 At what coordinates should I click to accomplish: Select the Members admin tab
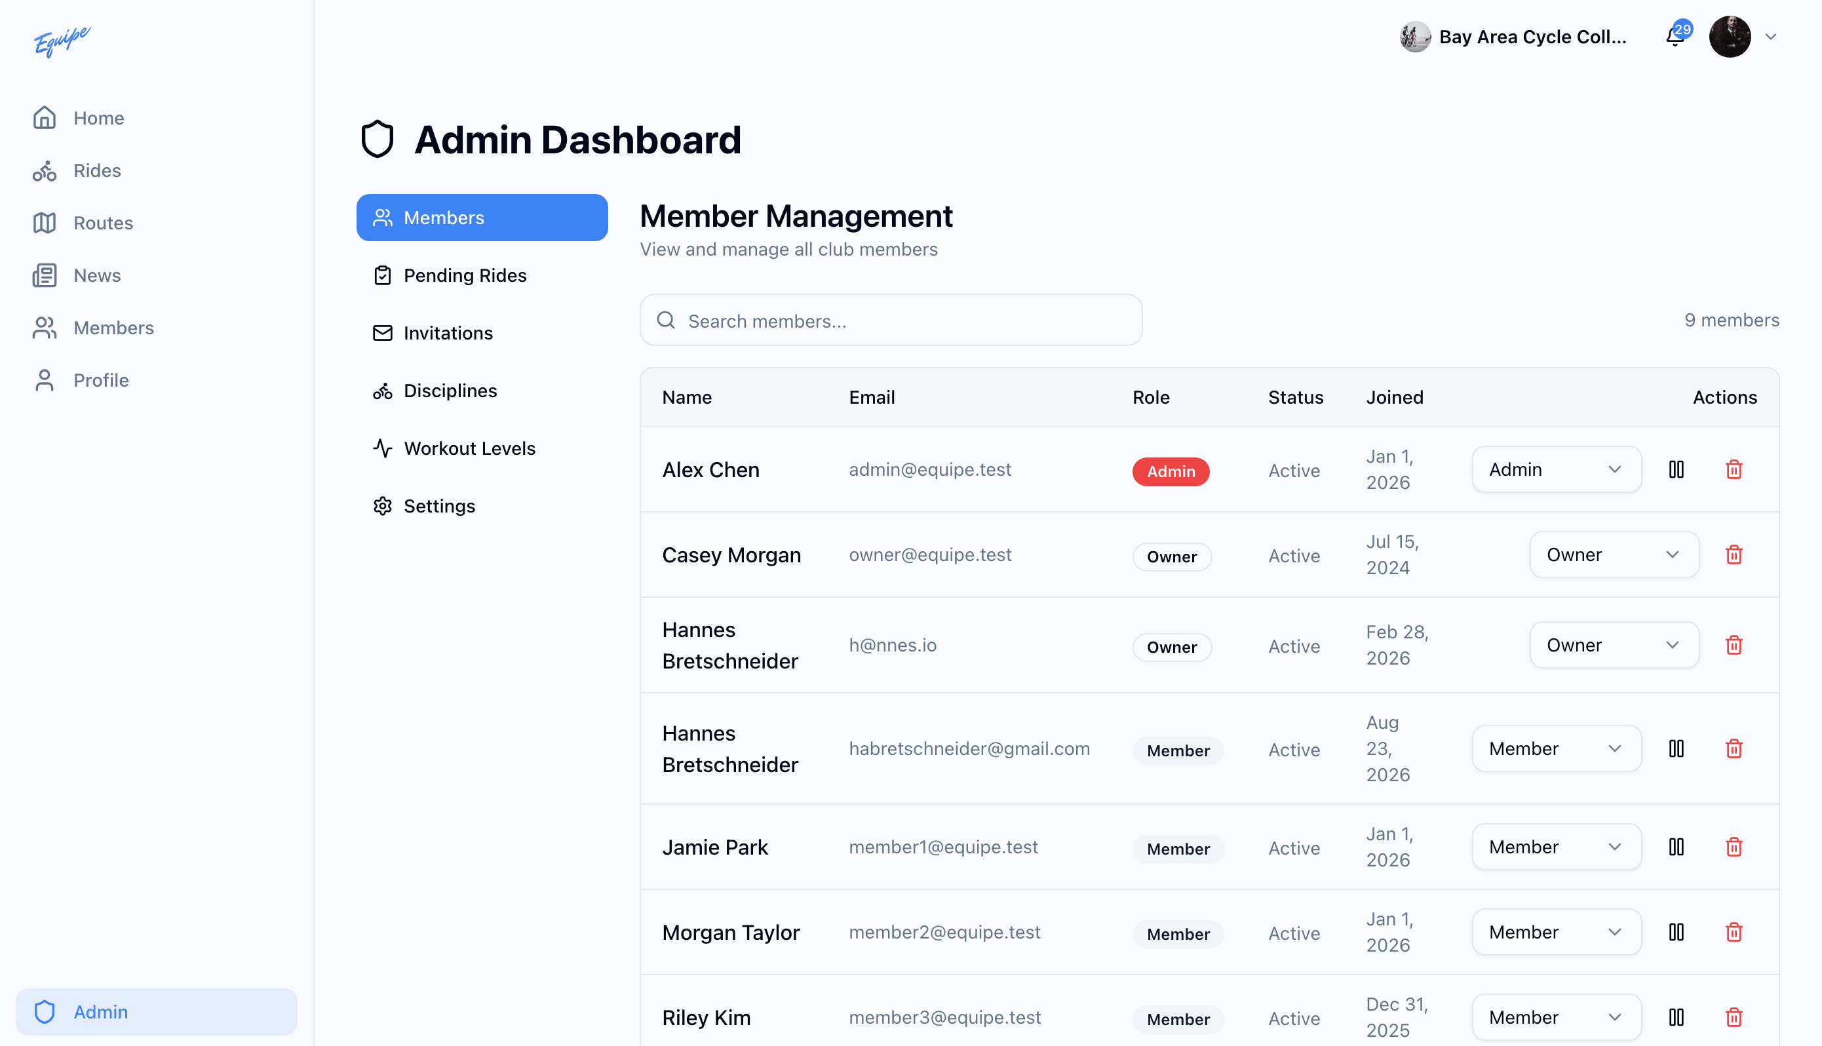(482, 218)
